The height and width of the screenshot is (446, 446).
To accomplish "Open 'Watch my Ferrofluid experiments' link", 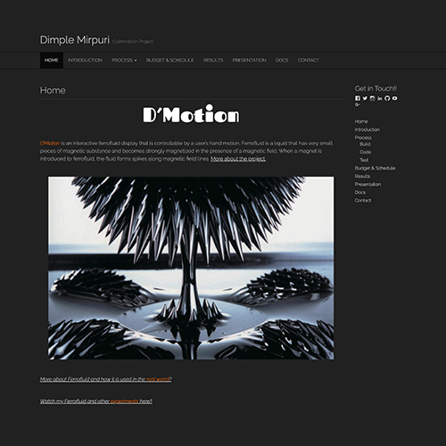I will (x=96, y=401).
